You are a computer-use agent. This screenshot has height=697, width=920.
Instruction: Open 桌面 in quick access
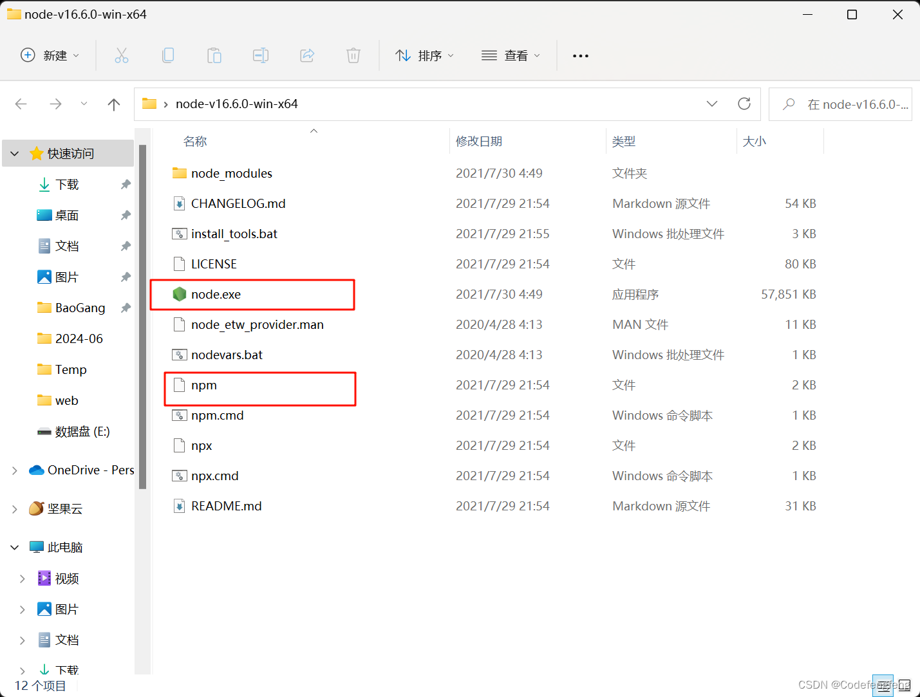click(67, 216)
